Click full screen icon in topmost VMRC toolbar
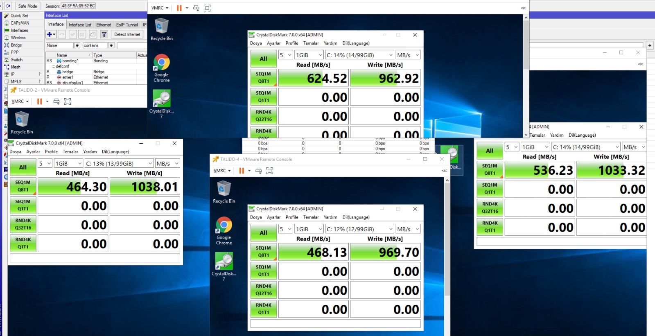Screen dimensions: 655x336 pyautogui.click(x=207, y=8)
